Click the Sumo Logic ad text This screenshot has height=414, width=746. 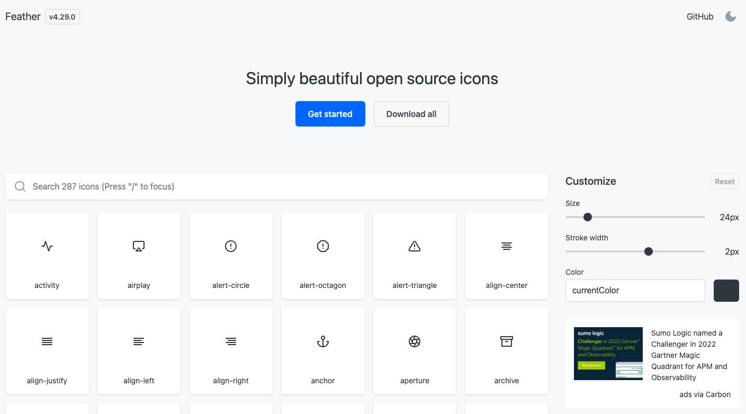690,355
